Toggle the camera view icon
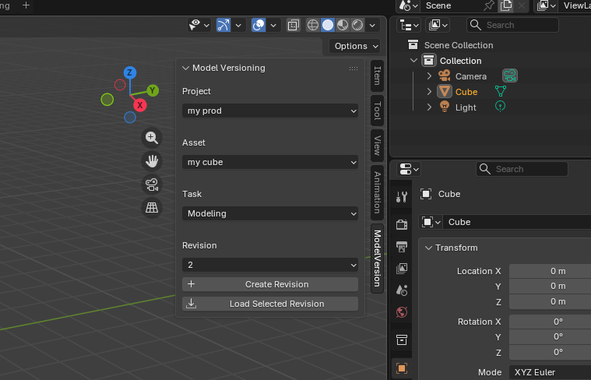591x380 pixels. pyautogui.click(x=152, y=185)
